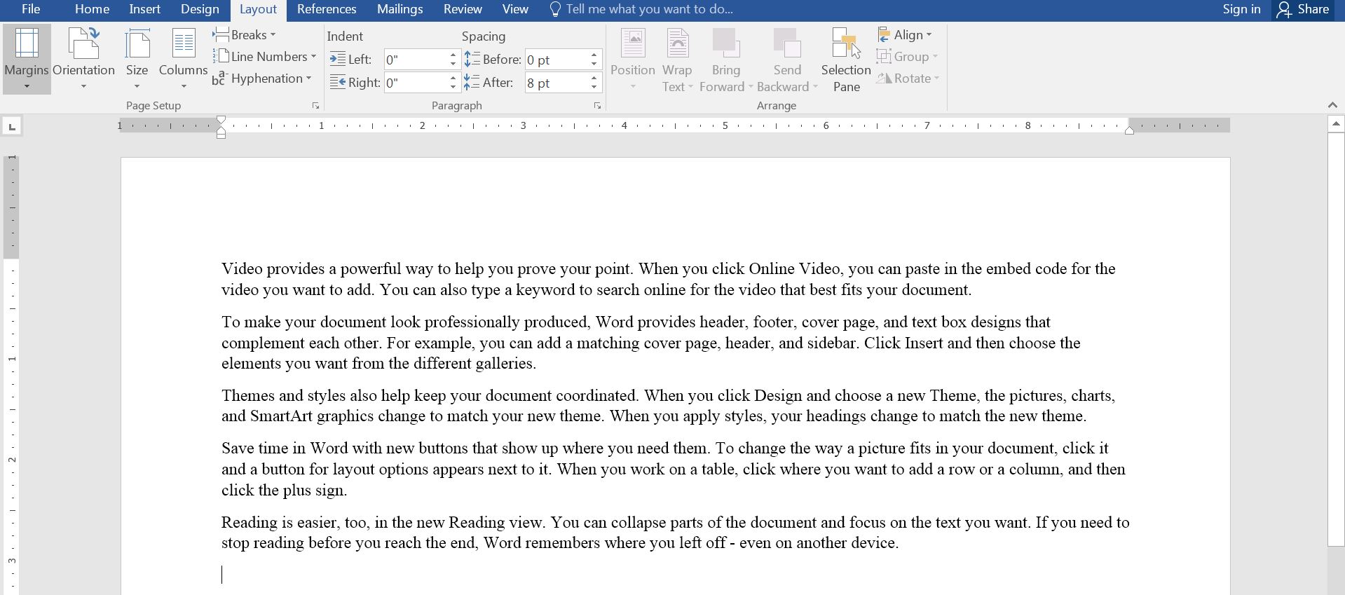Open the page Size menu
The width and height of the screenshot is (1345, 595).
pyautogui.click(x=137, y=59)
